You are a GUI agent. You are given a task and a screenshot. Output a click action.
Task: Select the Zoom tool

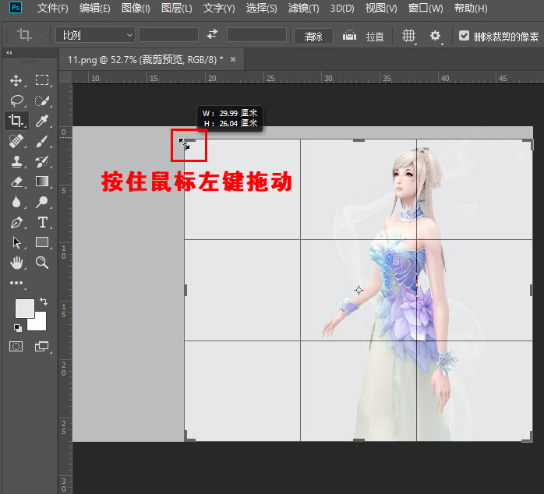click(42, 263)
